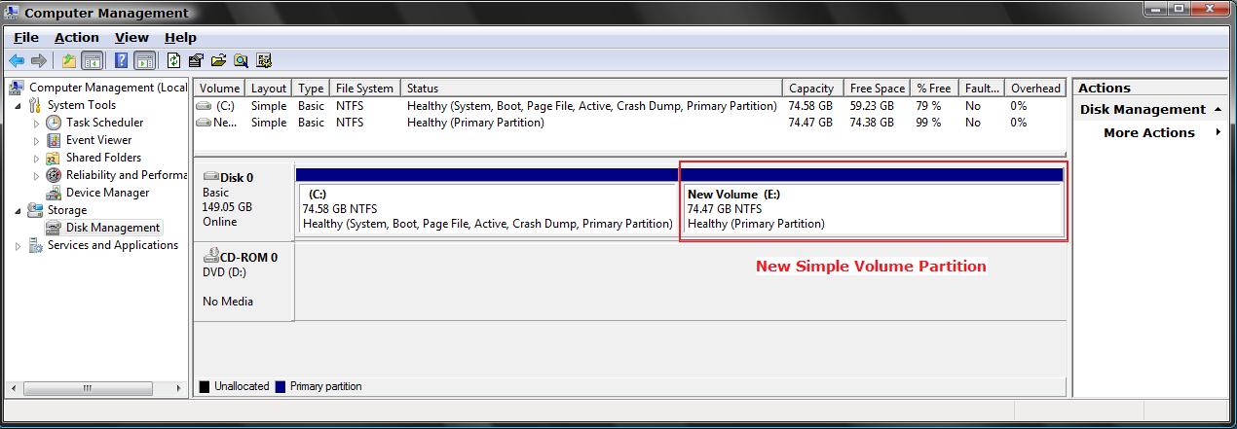Click the tree pane horizontal scrollbar thumb
1237x429 pixels.
(x=86, y=388)
